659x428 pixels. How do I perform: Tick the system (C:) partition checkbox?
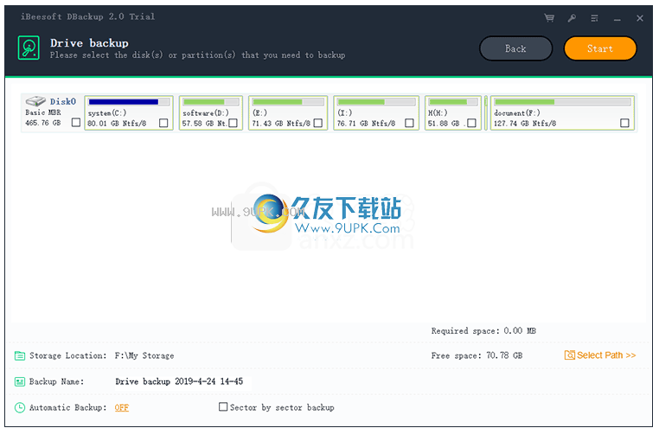[x=163, y=123]
